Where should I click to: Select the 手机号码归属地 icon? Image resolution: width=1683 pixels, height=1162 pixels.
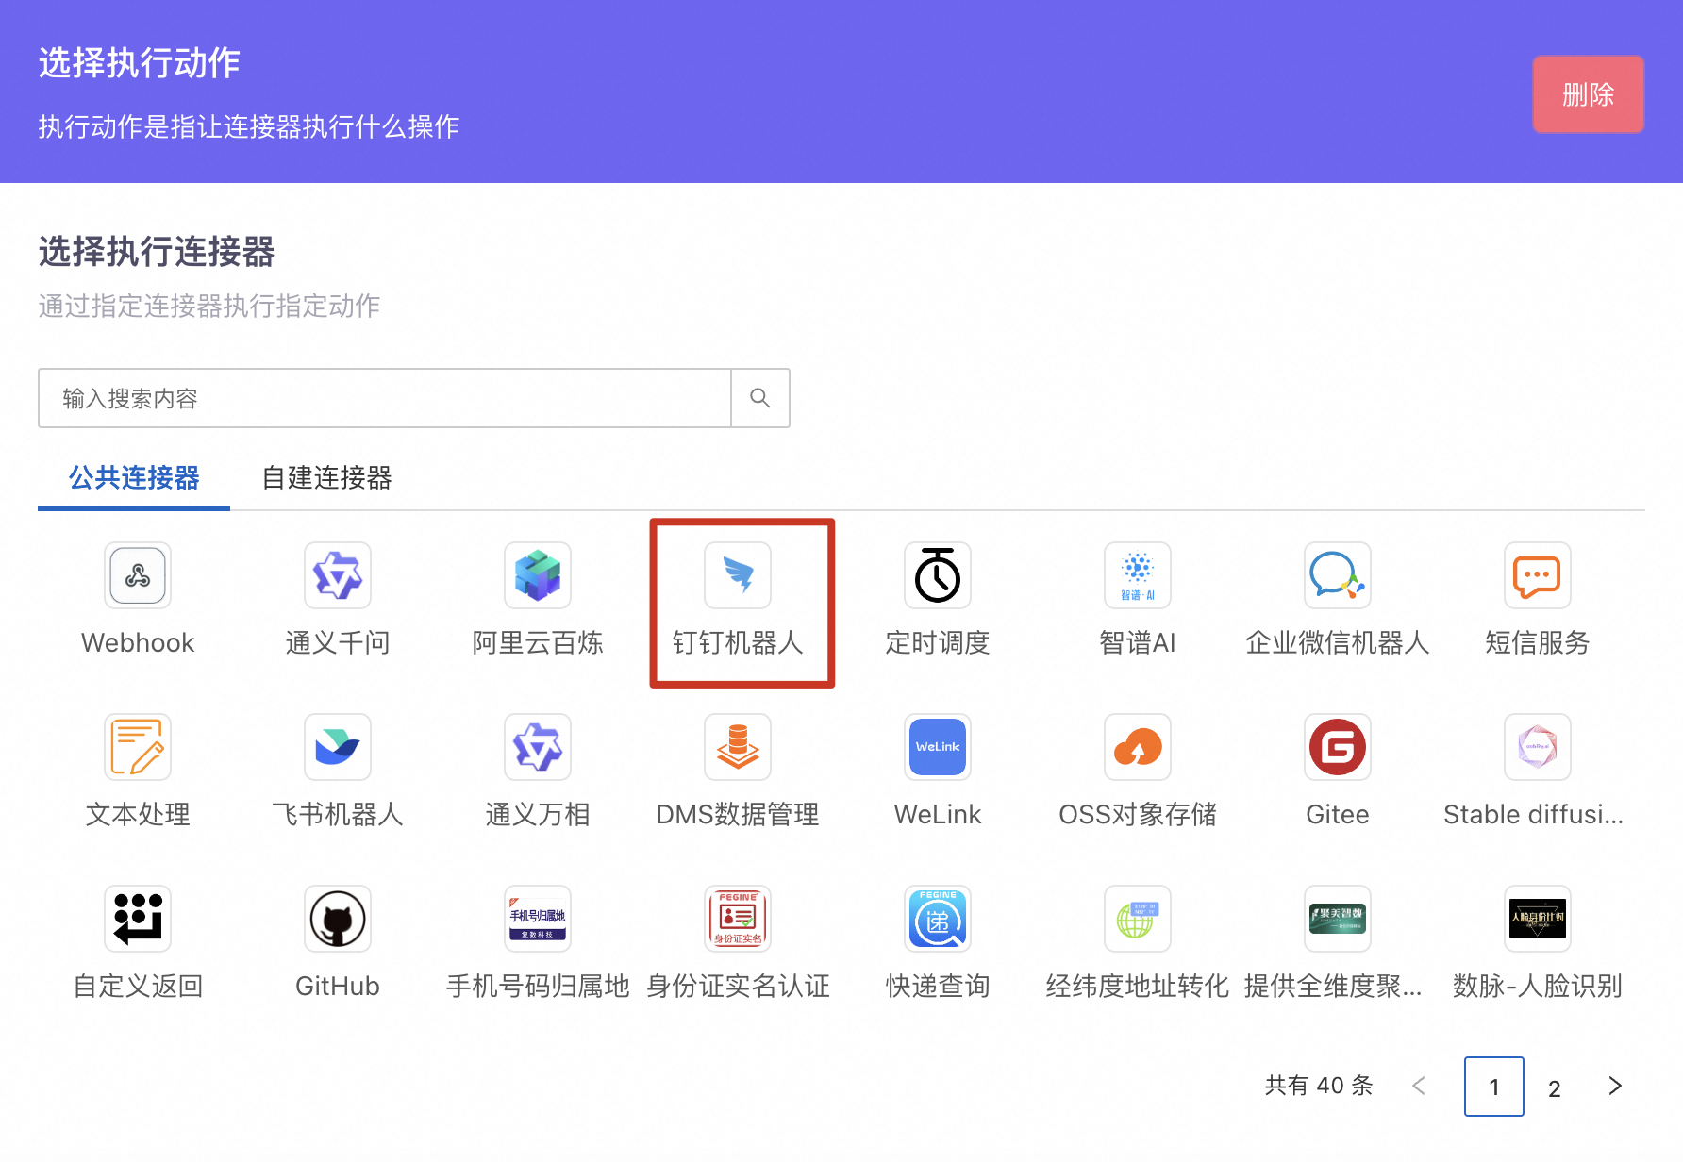pyautogui.click(x=538, y=919)
